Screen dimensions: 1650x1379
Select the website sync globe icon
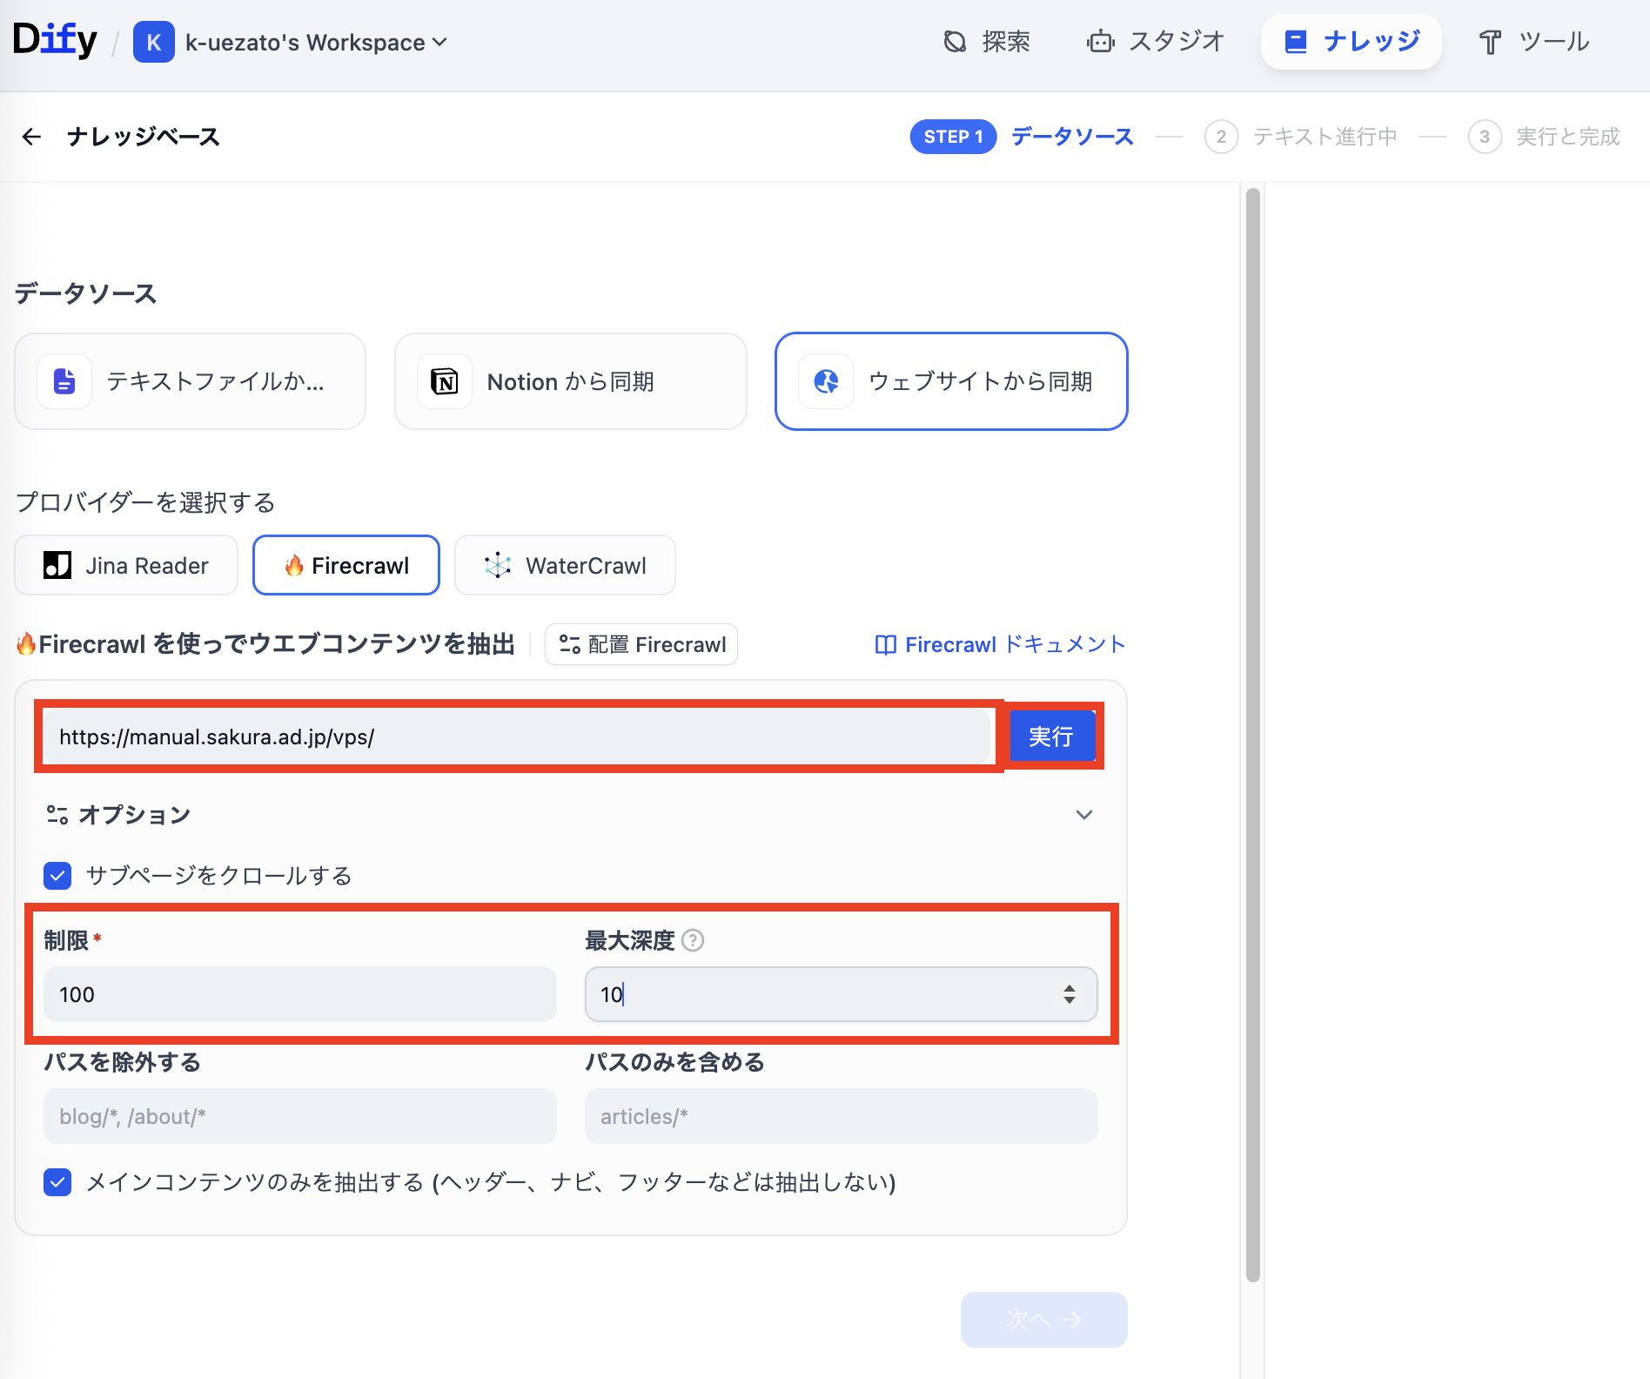826,381
